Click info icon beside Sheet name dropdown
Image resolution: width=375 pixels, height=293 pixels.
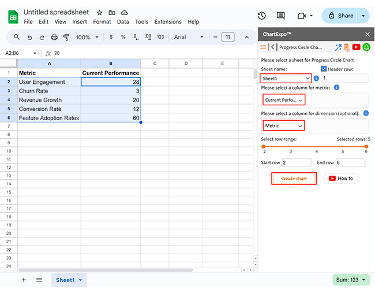click(x=316, y=79)
